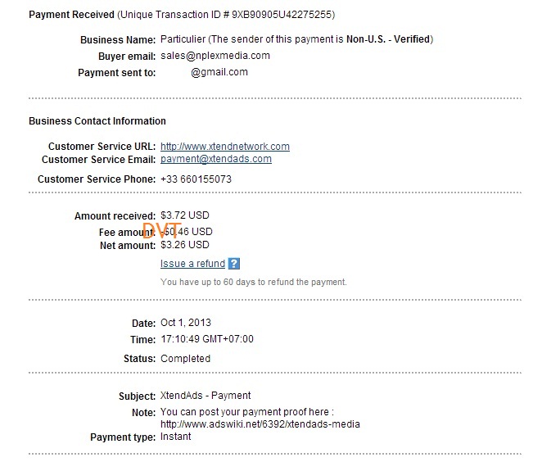This screenshot has width=542, height=462.
Task: Click the date Oct 1, 2013
Action: point(186,323)
